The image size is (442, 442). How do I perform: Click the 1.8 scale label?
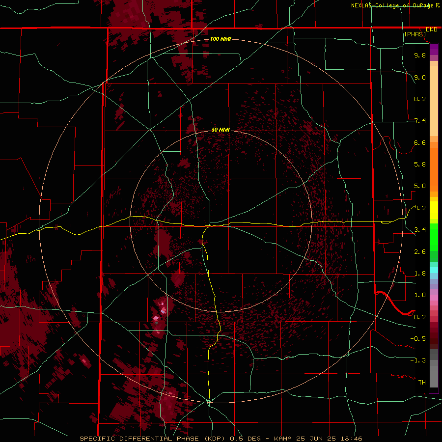point(420,274)
